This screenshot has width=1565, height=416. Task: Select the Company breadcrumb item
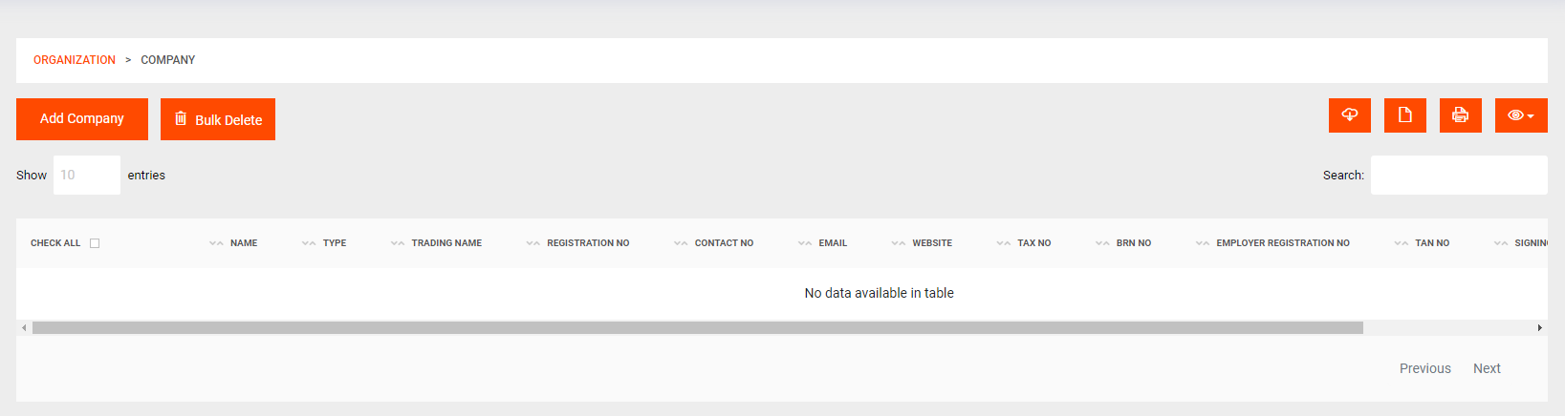point(168,60)
